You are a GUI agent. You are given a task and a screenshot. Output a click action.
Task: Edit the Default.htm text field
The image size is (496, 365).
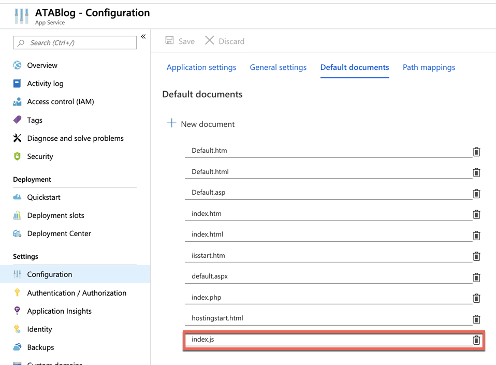click(328, 151)
